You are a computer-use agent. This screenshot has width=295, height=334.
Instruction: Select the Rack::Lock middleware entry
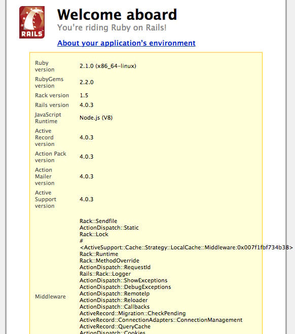pos(94,234)
